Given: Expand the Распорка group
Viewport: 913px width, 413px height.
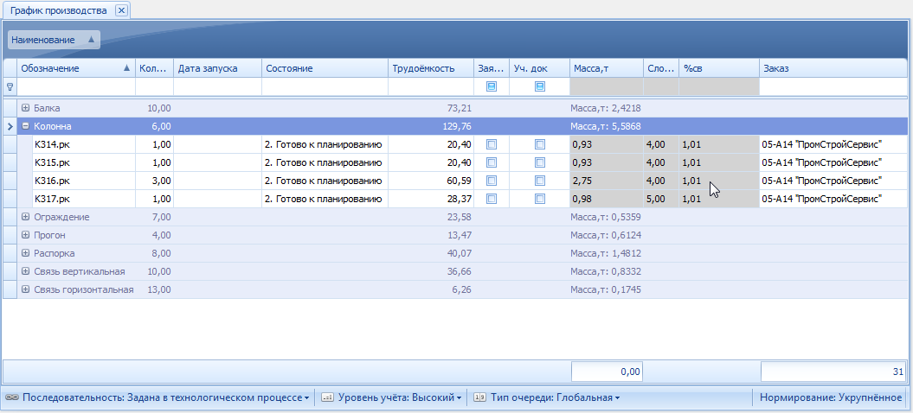Looking at the screenshot, I should (x=26, y=253).
